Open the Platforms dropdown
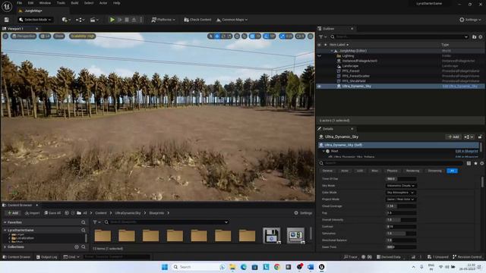486x273 pixels. pos(163,20)
